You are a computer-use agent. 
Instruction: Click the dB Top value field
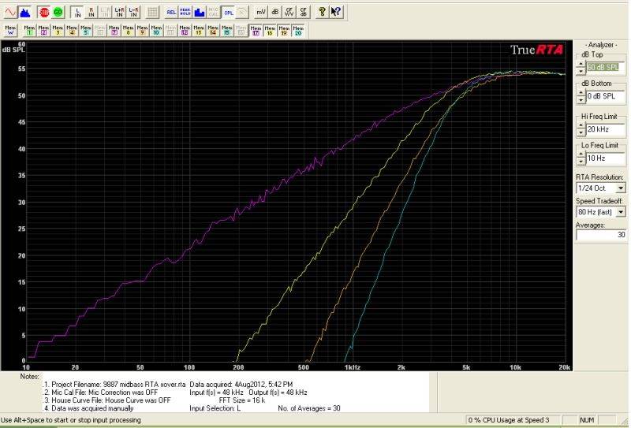point(605,68)
